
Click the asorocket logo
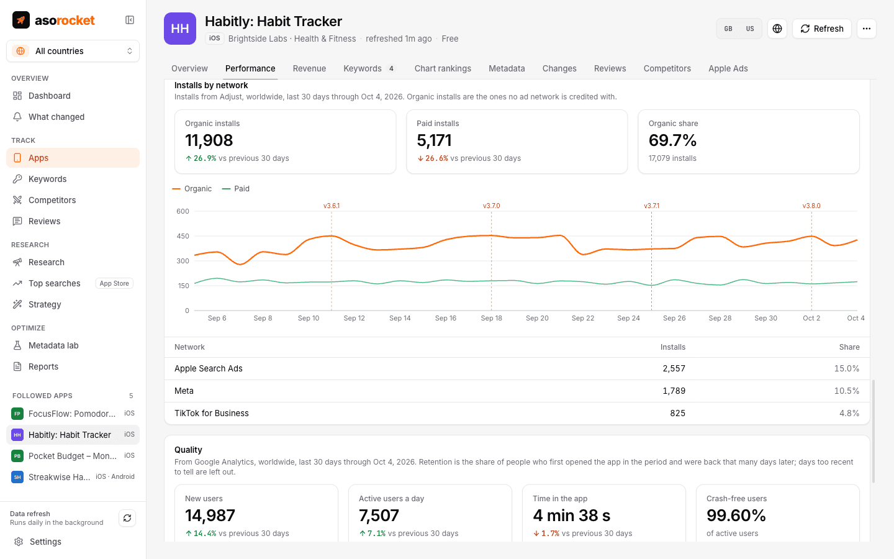(53, 20)
